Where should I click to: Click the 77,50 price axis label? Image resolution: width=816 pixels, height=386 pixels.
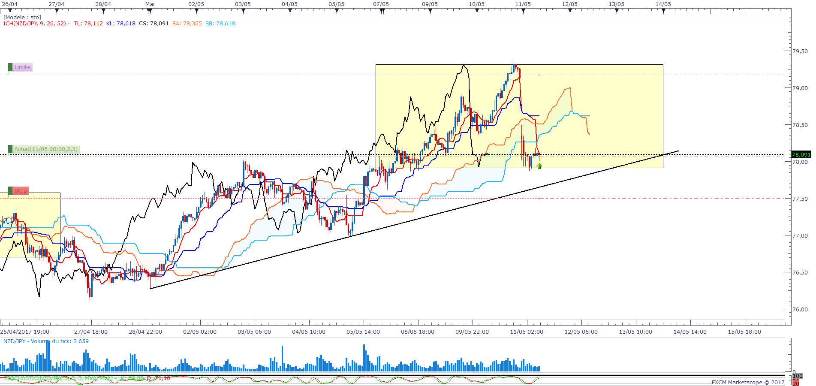800,199
